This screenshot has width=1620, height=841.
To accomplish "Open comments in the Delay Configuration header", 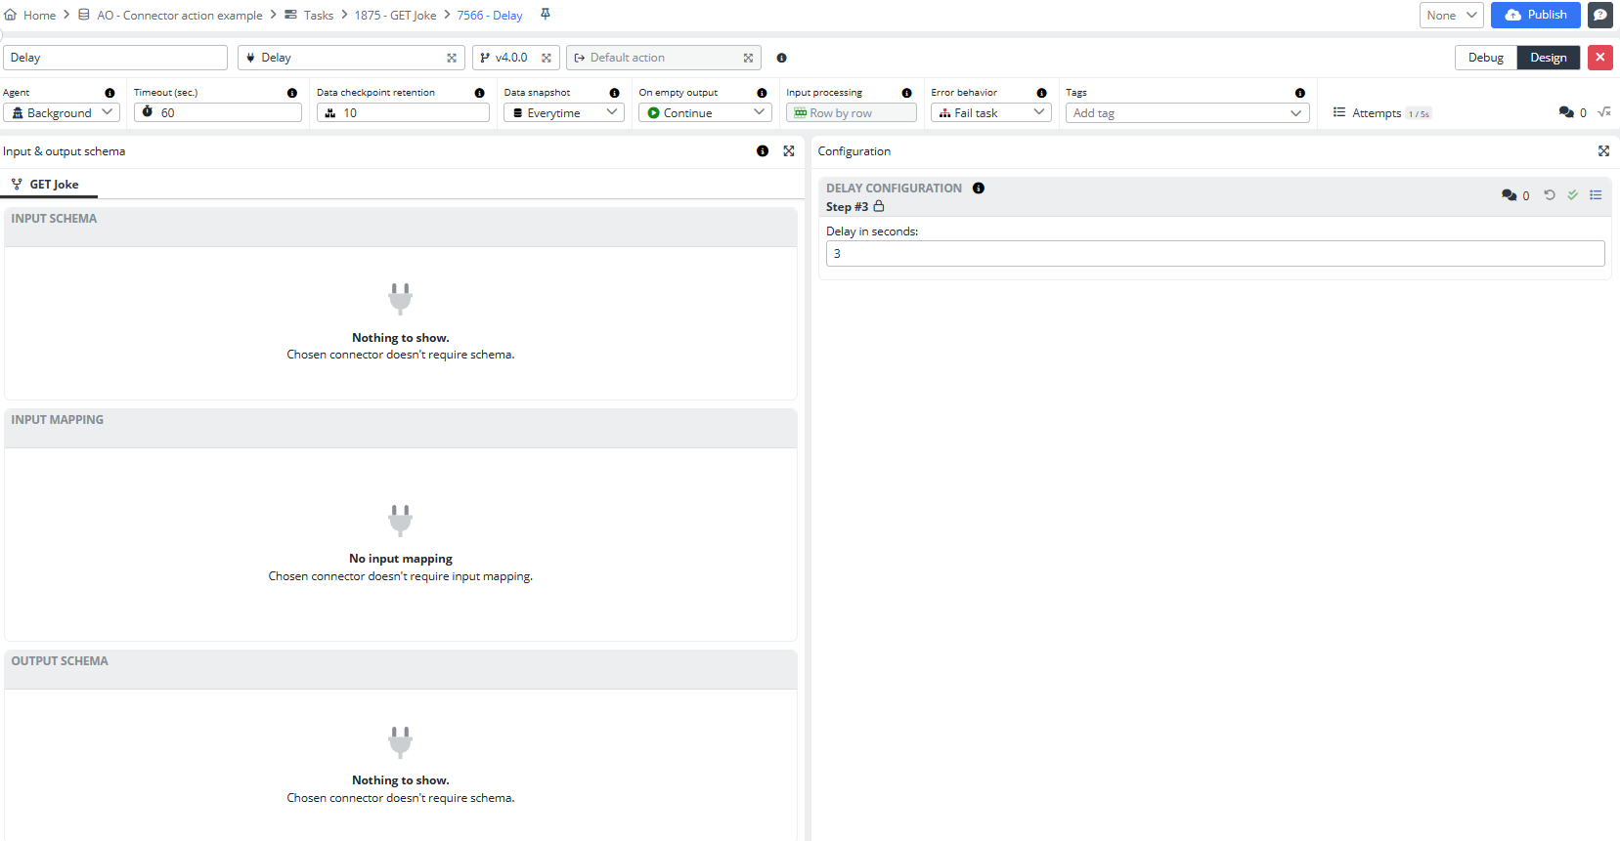I will pyautogui.click(x=1514, y=195).
